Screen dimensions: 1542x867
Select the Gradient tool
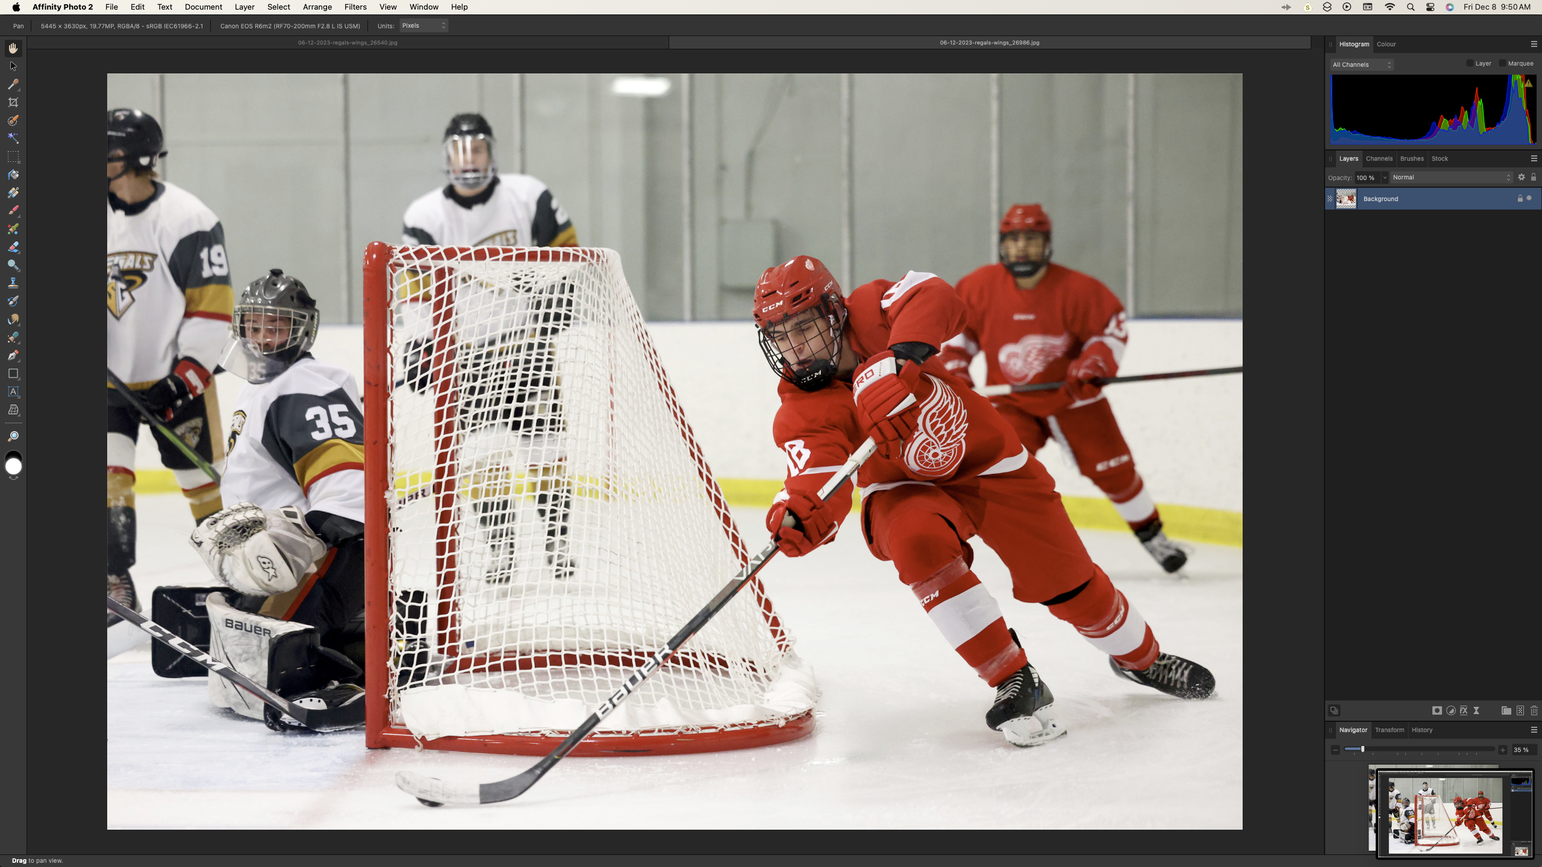[x=13, y=193]
